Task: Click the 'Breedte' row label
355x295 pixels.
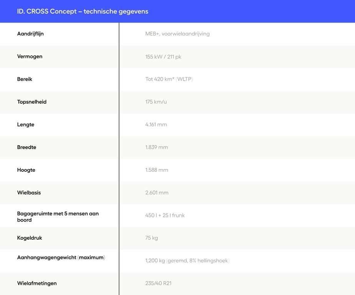Action: click(x=27, y=147)
